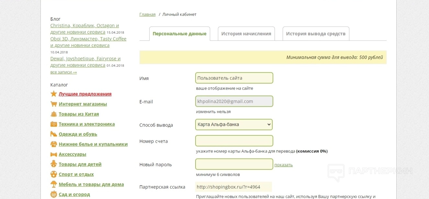The image size is (429, 199).
Task: Click the shoe icon for Одежда и обувь
Action: click(x=54, y=134)
